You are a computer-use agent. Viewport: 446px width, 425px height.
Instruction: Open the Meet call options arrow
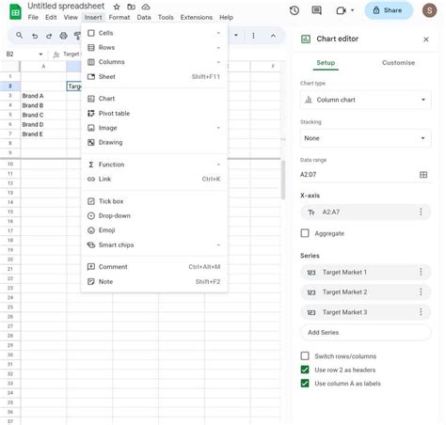[353, 10]
